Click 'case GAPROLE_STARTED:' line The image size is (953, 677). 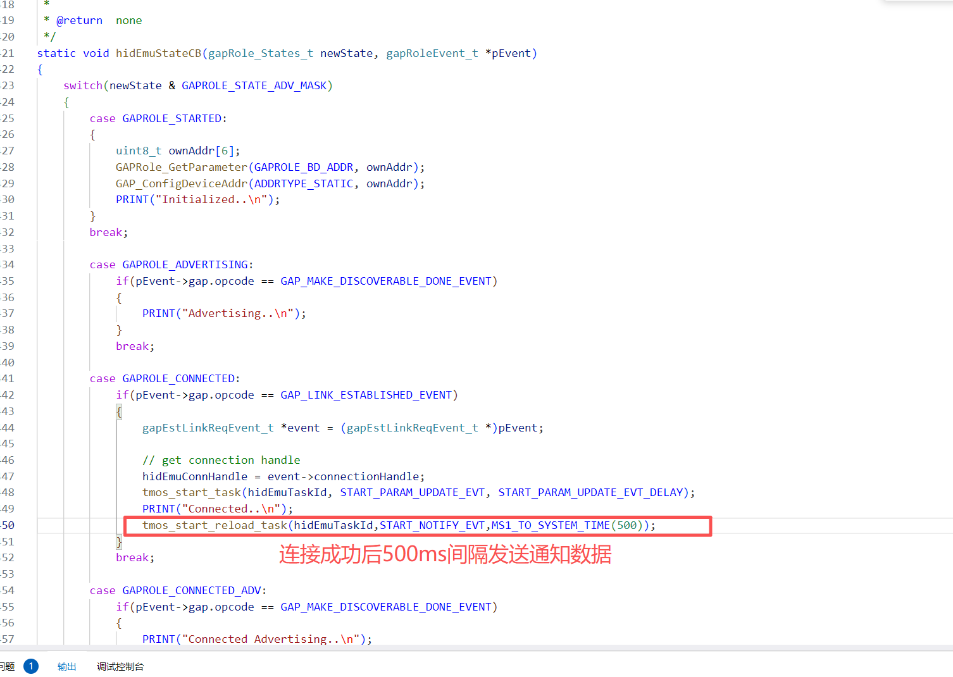coord(158,118)
